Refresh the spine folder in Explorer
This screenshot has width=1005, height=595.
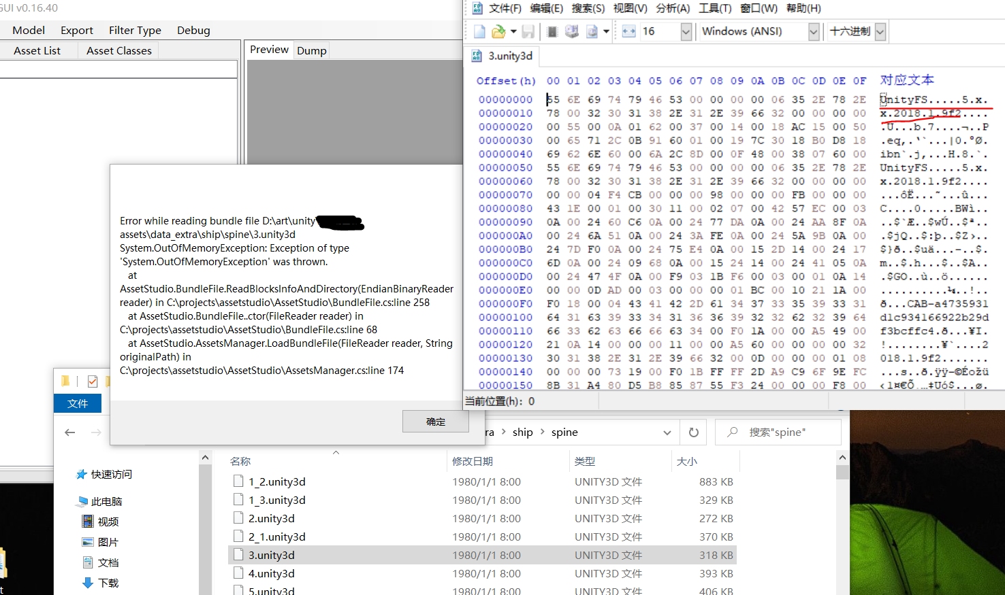click(693, 432)
